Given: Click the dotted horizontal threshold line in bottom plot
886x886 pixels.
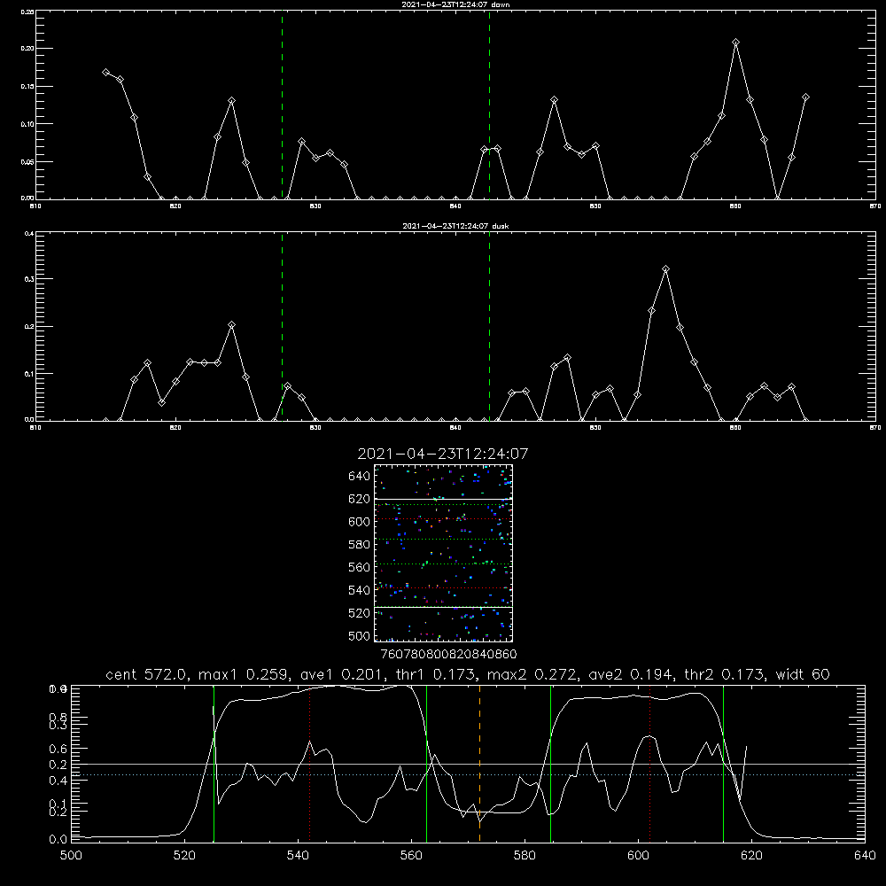Looking at the screenshot, I should click(468, 774).
